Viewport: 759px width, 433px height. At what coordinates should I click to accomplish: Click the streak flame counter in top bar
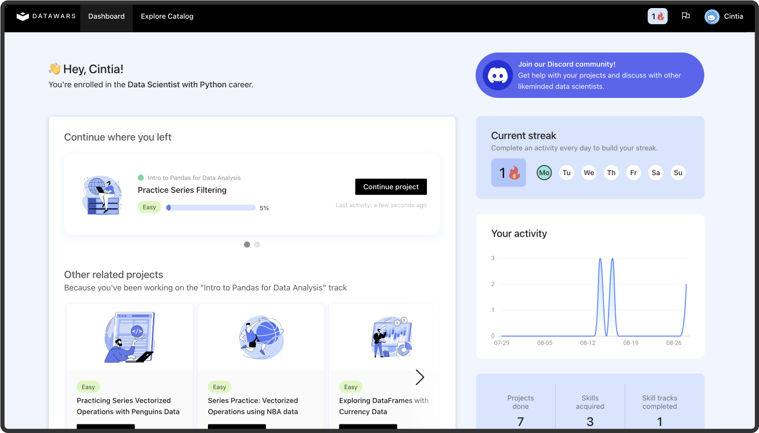click(x=657, y=16)
